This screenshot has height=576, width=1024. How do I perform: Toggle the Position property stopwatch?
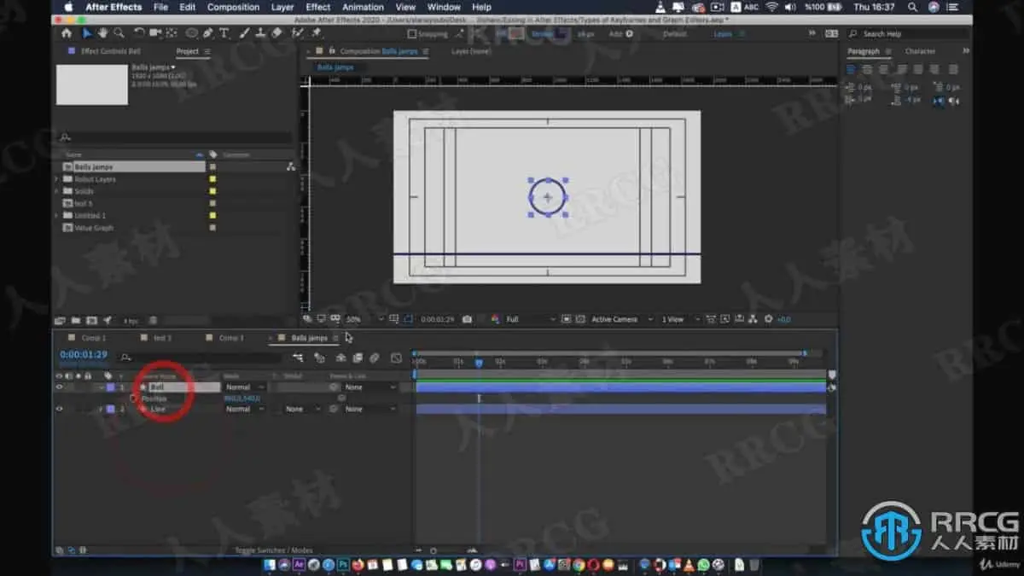pyautogui.click(x=133, y=399)
